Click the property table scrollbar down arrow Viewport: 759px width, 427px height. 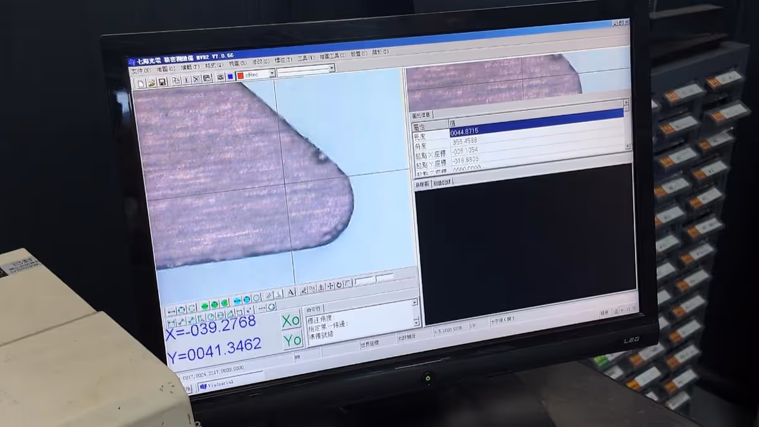(x=627, y=146)
